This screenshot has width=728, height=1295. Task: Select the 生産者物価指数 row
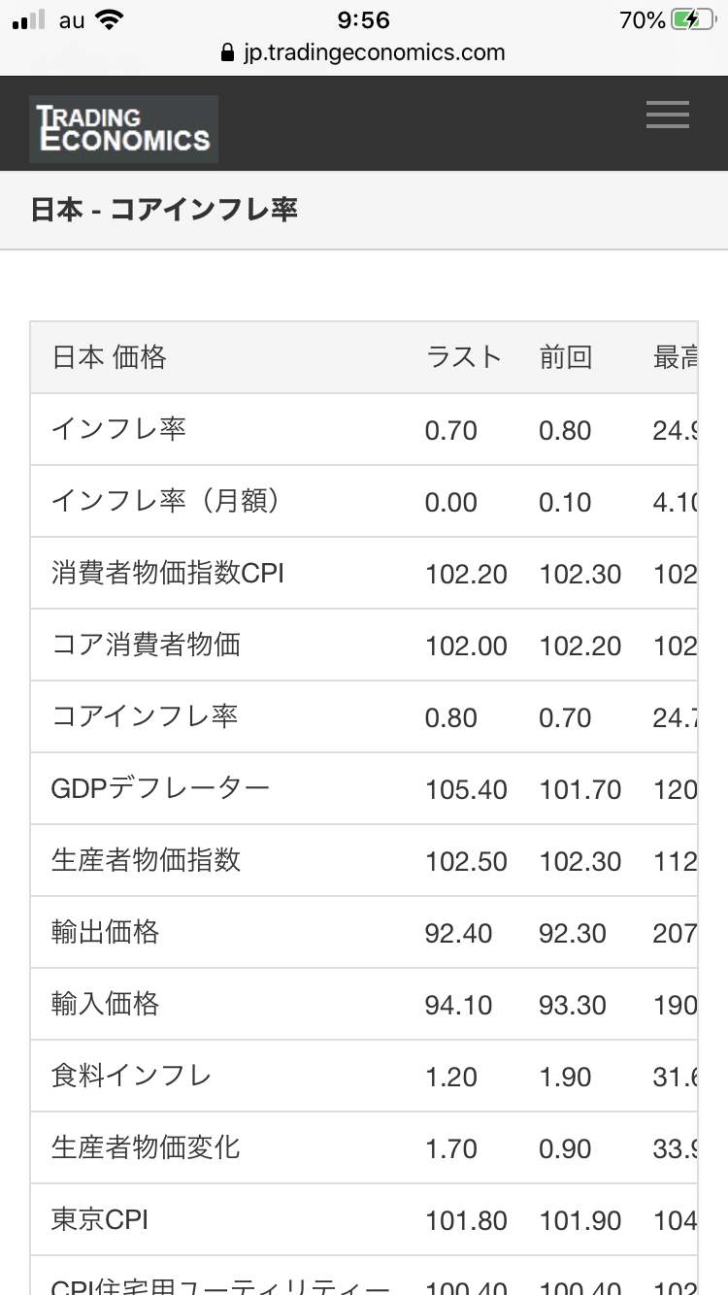tap(146, 860)
